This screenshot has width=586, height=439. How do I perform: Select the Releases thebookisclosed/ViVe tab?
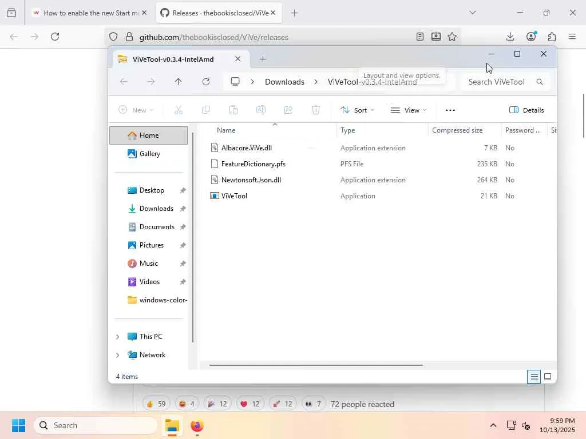(x=219, y=13)
